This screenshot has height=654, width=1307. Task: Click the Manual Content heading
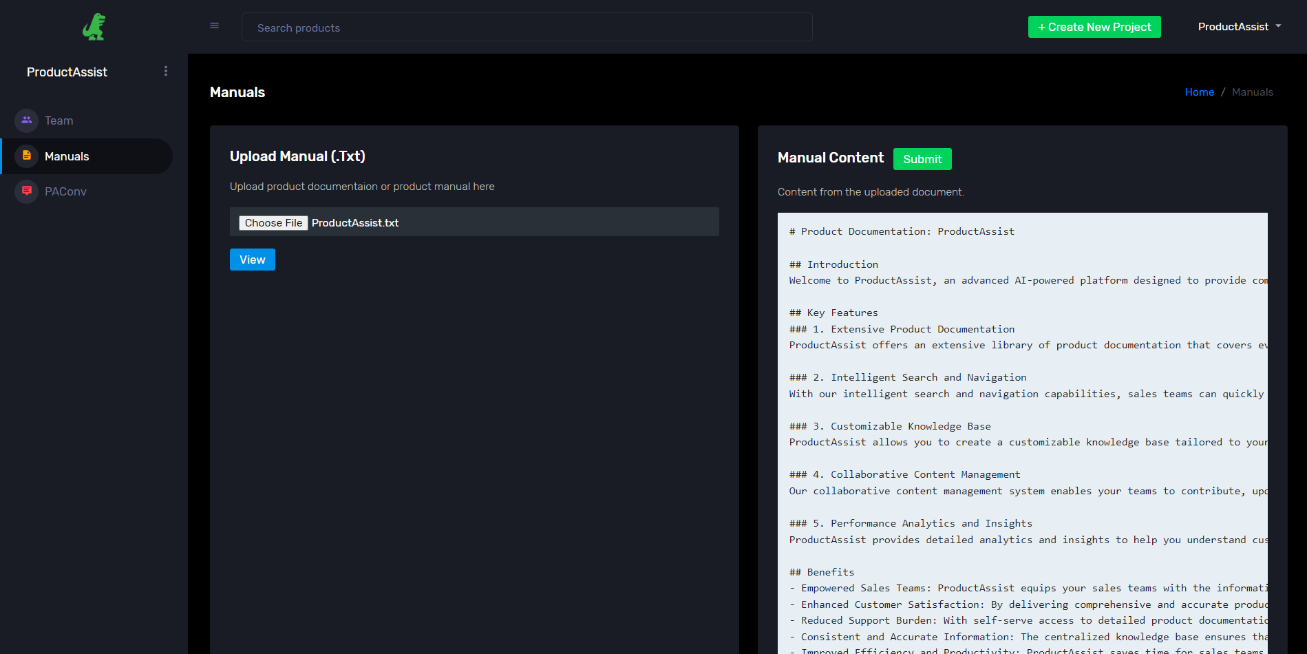pos(831,158)
